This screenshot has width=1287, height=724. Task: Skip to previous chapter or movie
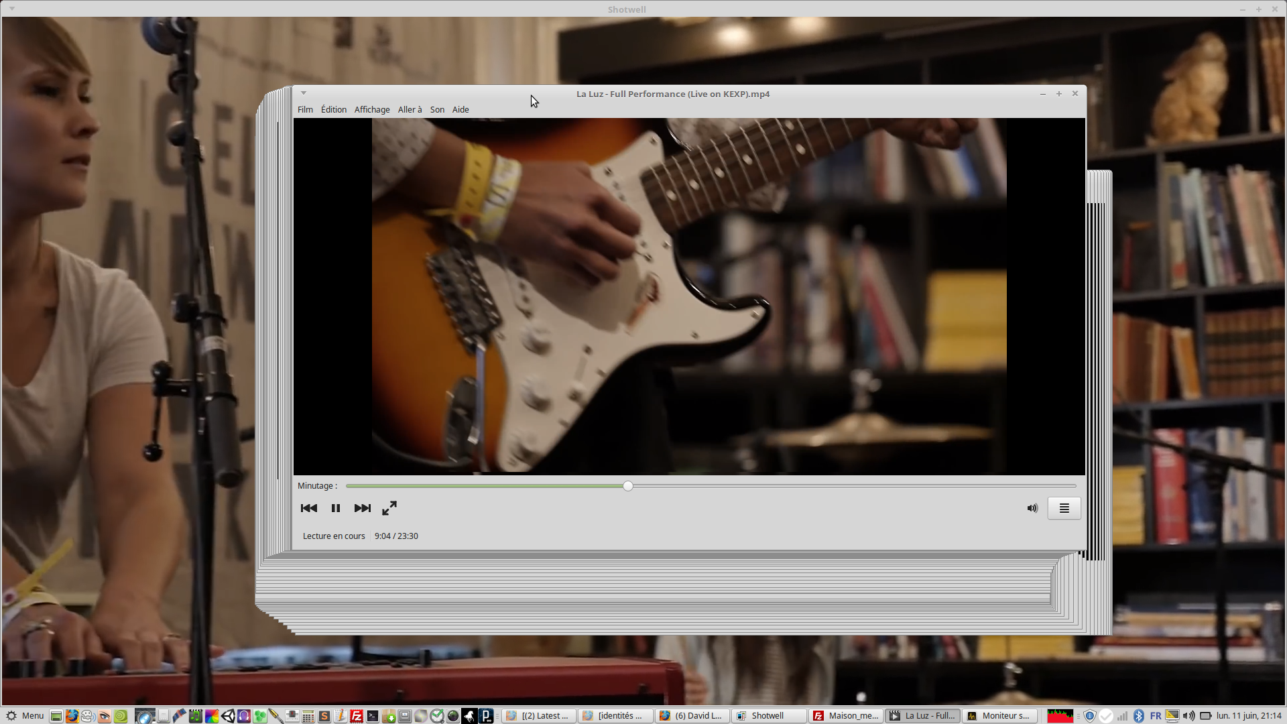309,508
